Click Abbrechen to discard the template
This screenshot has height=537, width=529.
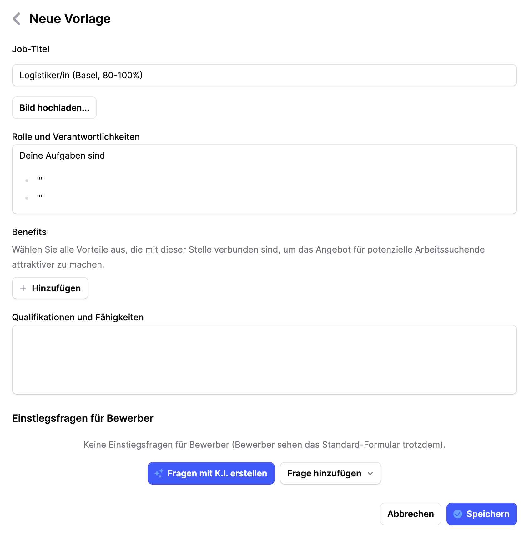411,514
